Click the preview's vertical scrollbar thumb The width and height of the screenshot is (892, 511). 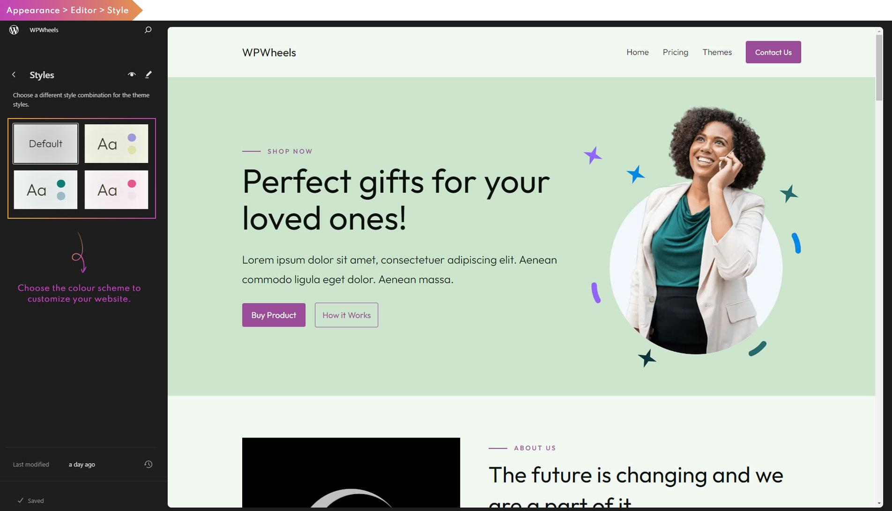[879, 66]
